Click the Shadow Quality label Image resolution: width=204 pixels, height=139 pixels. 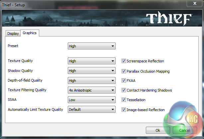[20, 71]
